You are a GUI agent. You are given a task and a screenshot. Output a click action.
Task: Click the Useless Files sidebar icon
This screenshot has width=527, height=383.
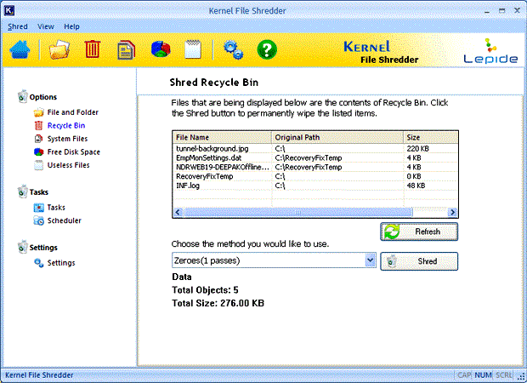38,165
